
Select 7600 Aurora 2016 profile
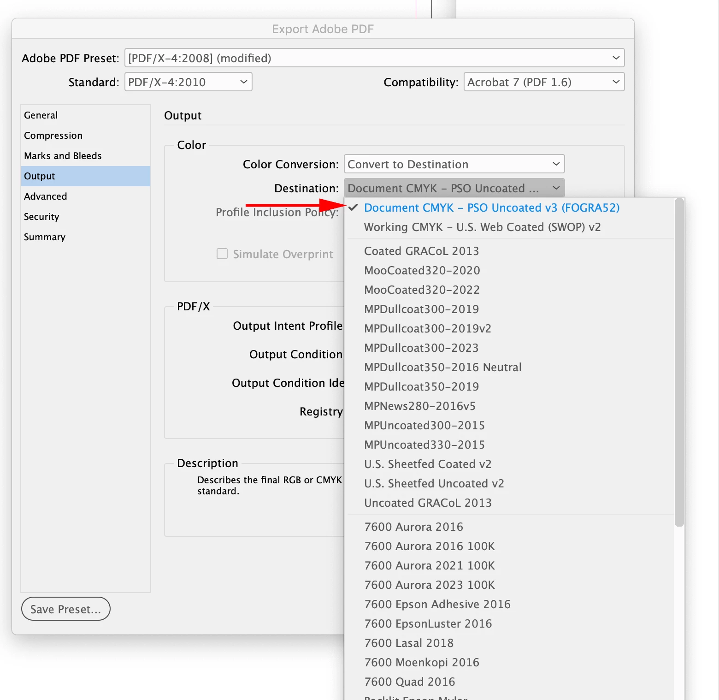coord(509,527)
